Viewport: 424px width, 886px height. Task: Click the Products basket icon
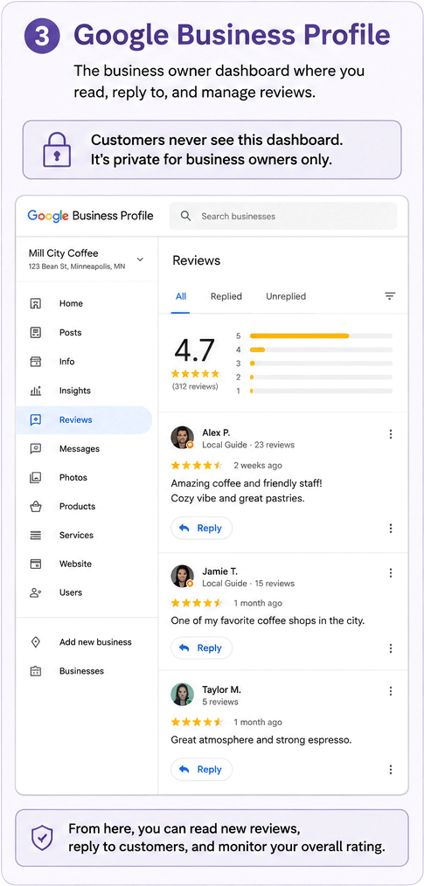coord(35,506)
